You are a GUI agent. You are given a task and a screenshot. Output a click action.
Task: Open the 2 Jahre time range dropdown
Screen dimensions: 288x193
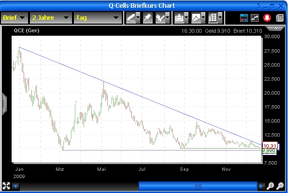(x=51, y=18)
